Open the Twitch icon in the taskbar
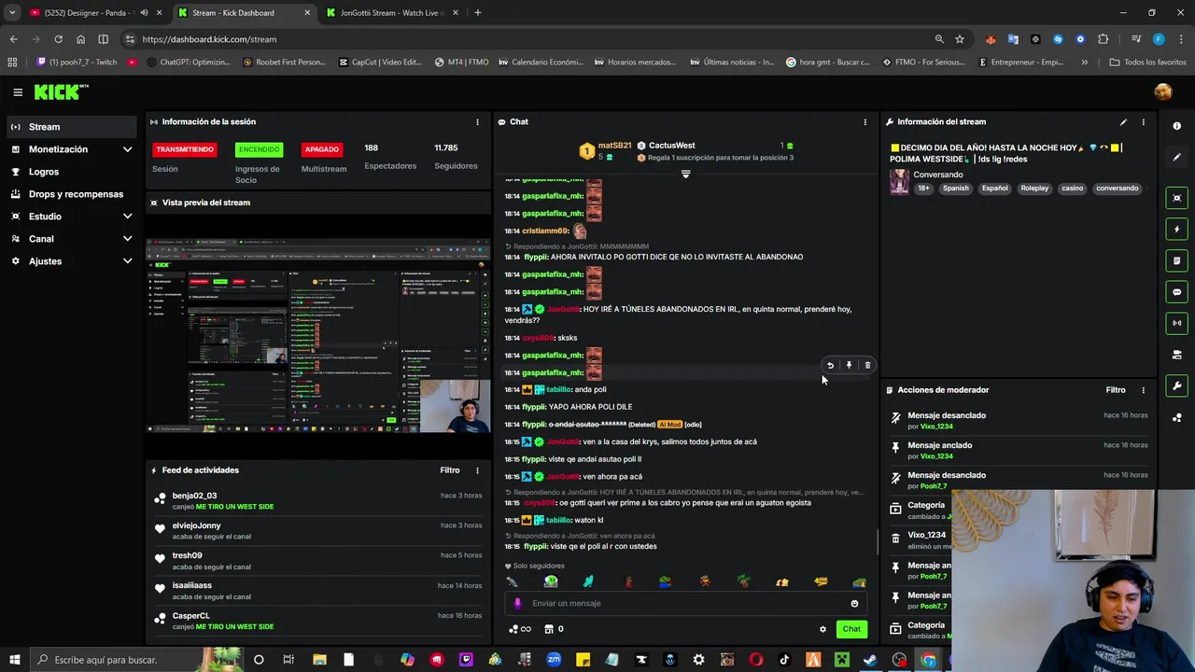The height and width of the screenshot is (672, 1195). coord(466,660)
